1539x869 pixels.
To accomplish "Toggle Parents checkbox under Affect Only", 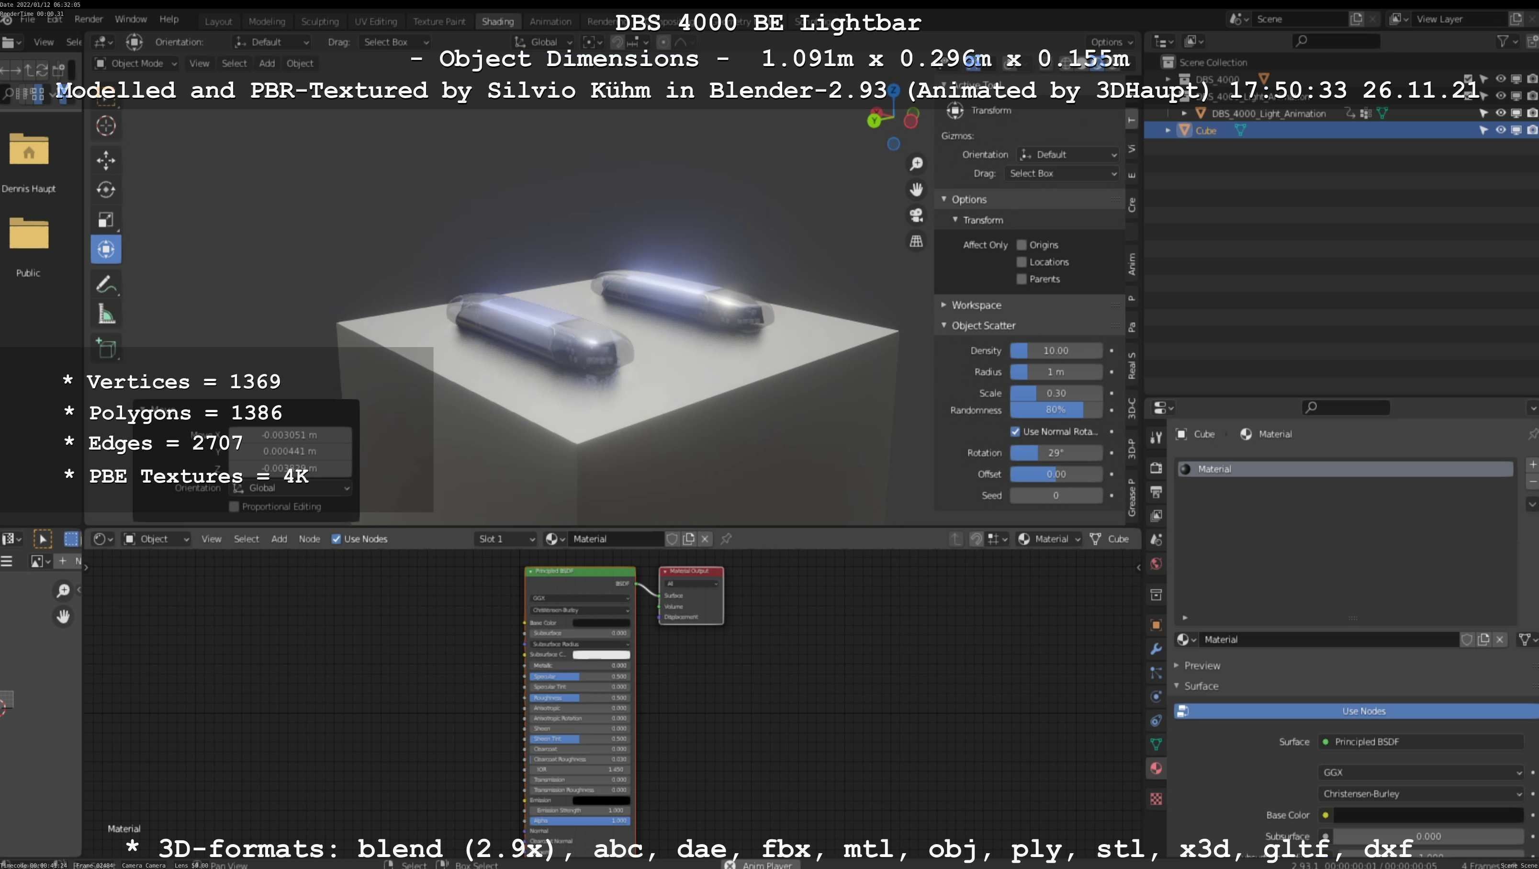I will click(1022, 279).
